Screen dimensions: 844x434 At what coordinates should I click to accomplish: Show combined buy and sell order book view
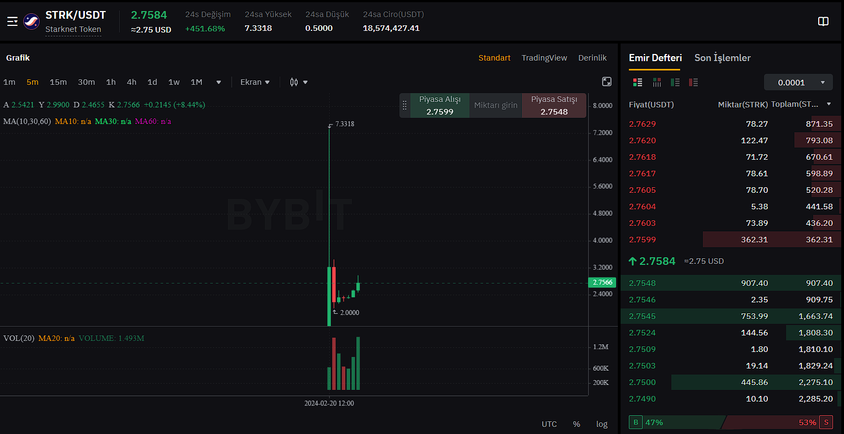638,83
